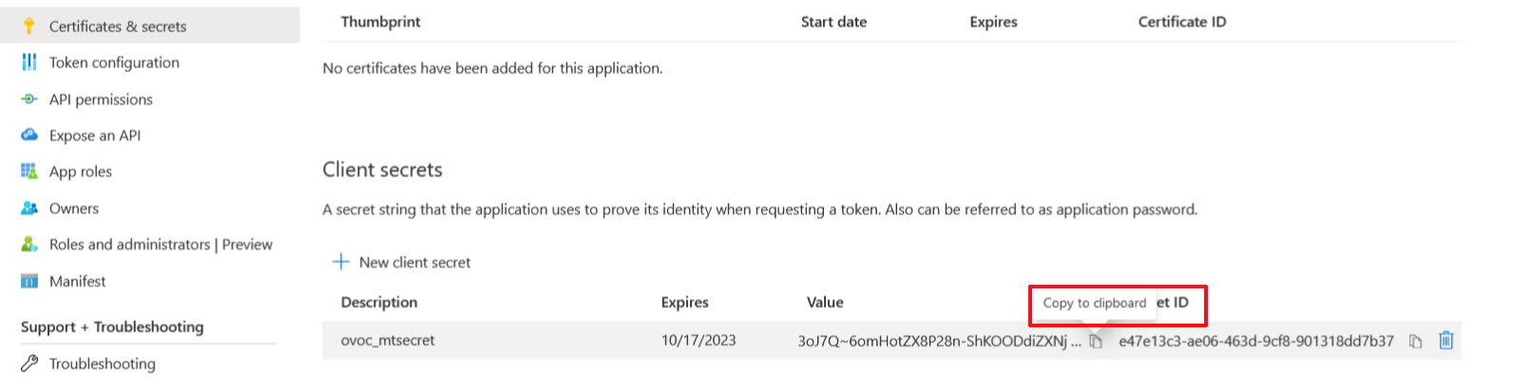
Task: Copy the client secret value to clipboard
Action: [x=1096, y=341]
